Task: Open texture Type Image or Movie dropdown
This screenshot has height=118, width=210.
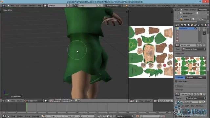Action: (x=194, y=49)
